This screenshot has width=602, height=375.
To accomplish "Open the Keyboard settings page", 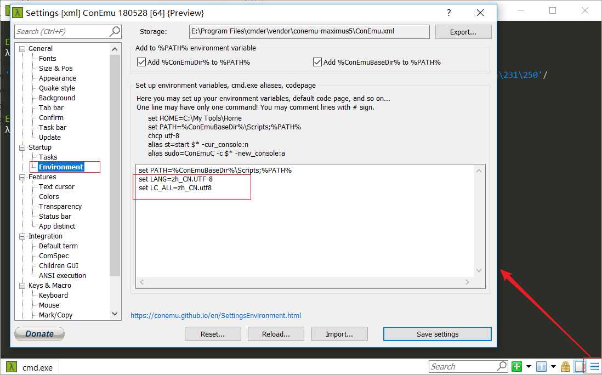I will tap(53, 296).
